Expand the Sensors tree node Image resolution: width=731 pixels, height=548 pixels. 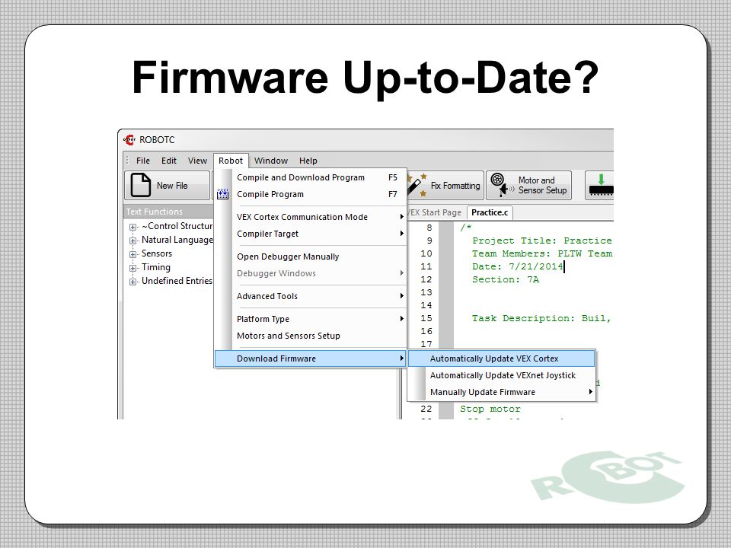132,254
